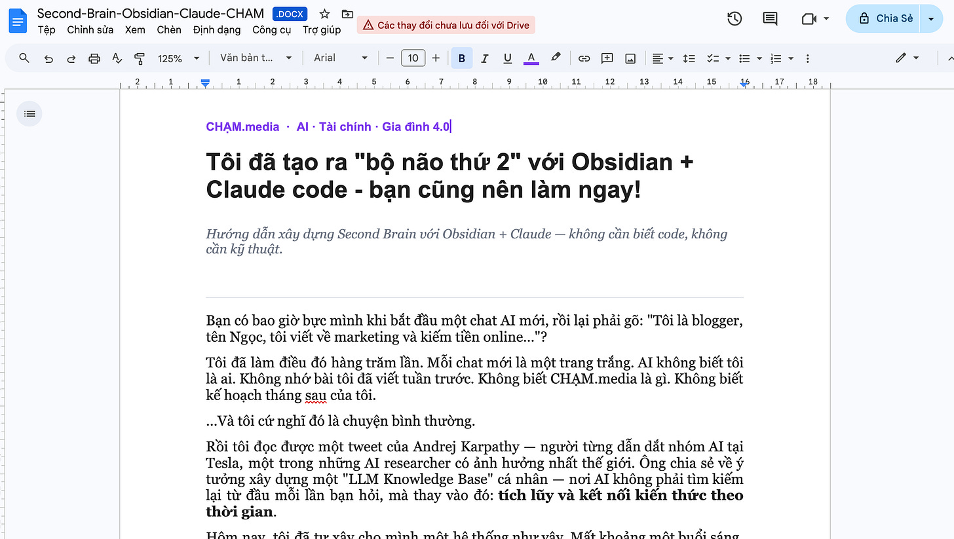The height and width of the screenshot is (539, 954).
Task: Open the Trợ giúp menu
Action: click(322, 30)
